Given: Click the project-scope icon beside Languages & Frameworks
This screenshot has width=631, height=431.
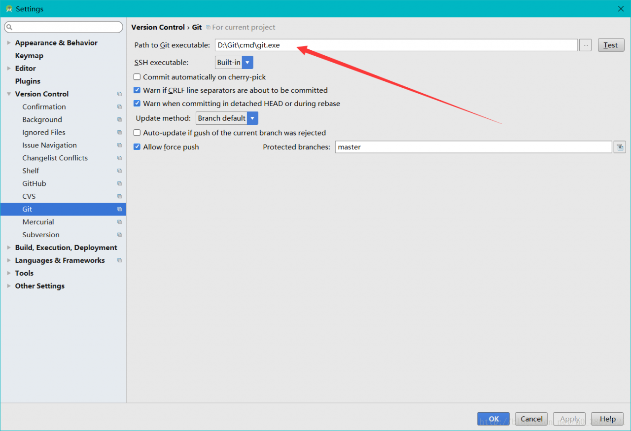Looking at the screenshot, I should pos(119,260).
